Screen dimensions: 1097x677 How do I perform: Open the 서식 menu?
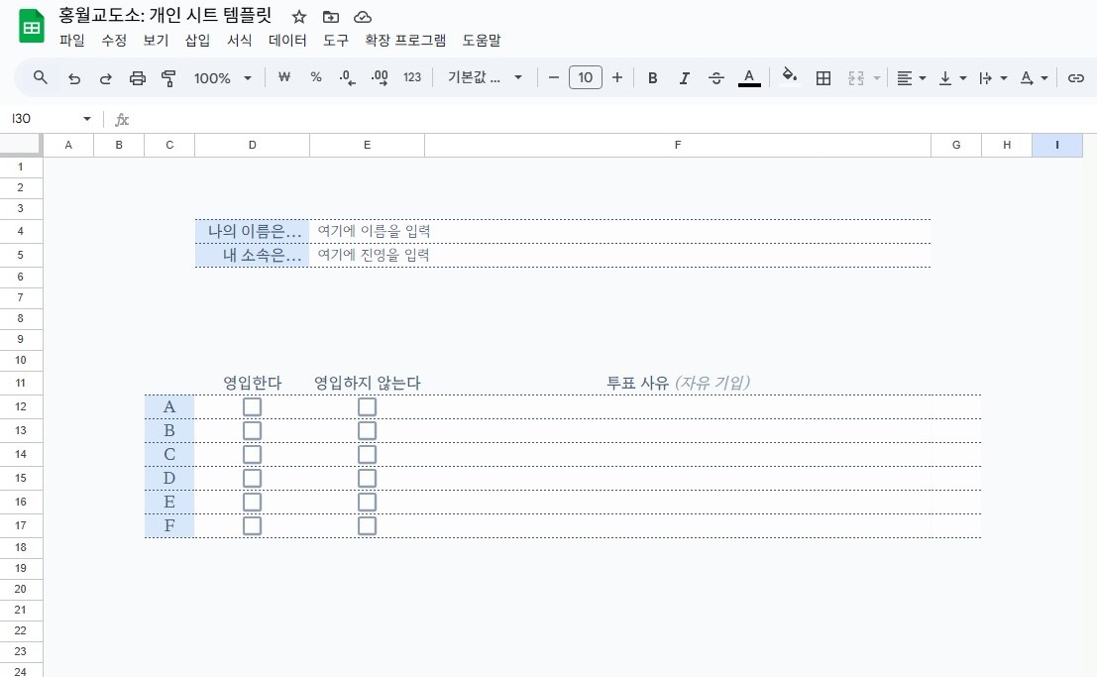(x=239, y=41)
